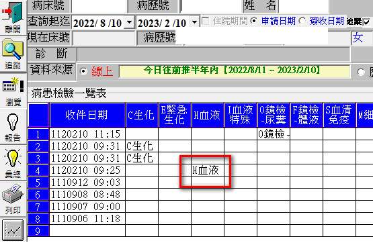This screenshot has width=373, height=247.
Task: Click the date cell 1110912 09:03
Action: coord(87,183)
